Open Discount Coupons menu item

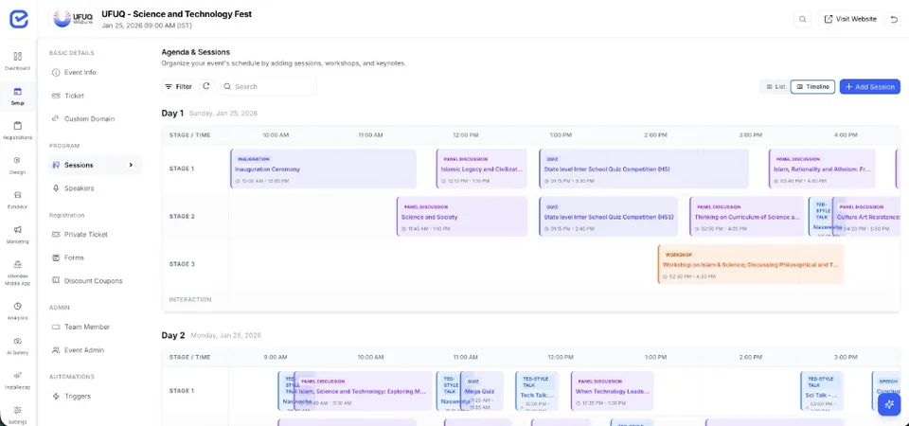click(x=94, y=280)
